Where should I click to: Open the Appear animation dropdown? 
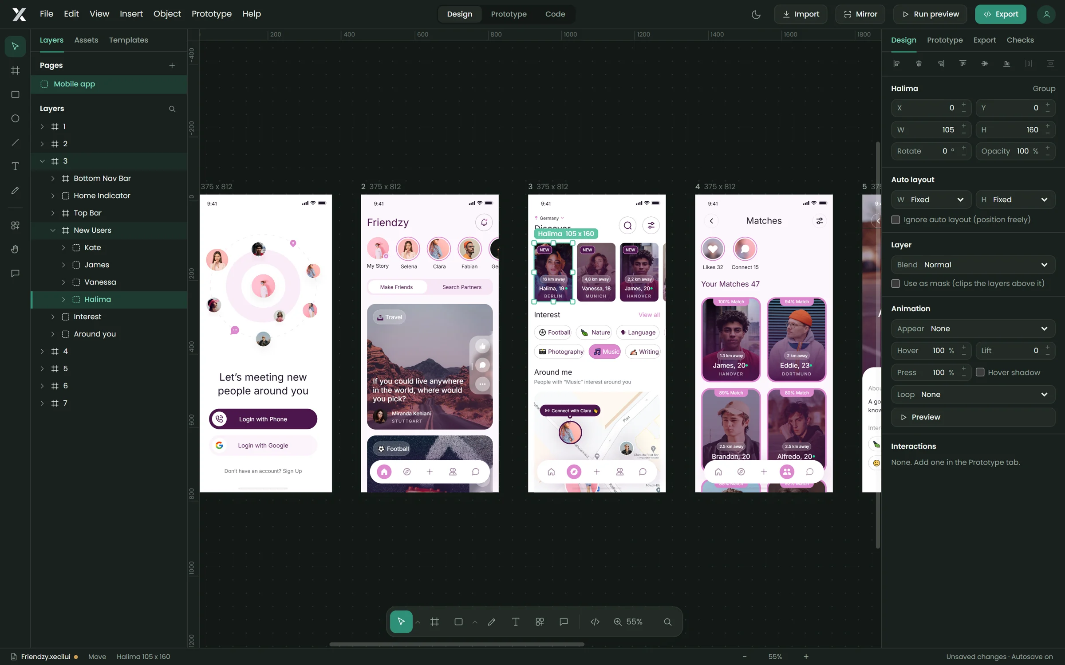[973, 329]
